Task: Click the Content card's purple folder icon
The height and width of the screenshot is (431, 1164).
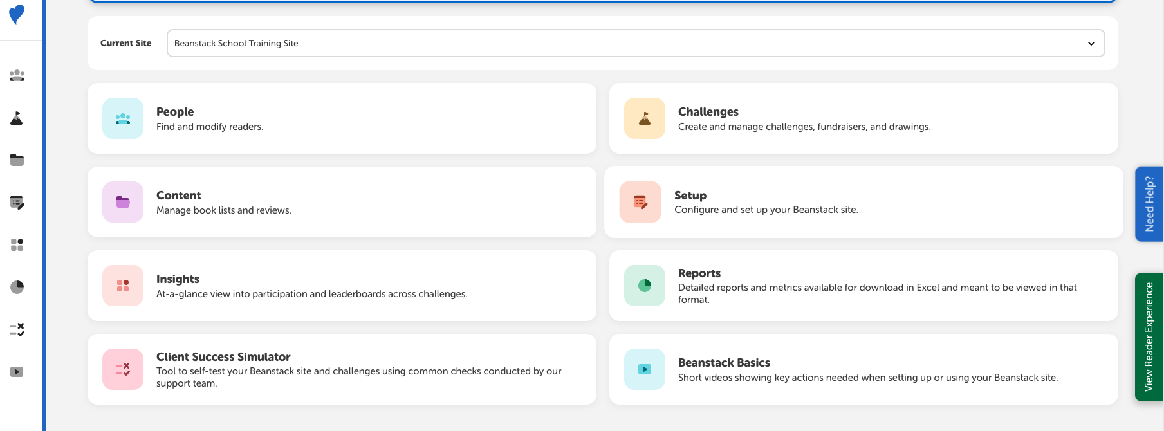Action: pos(123,202)
